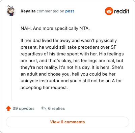Click the "View 6 comments" button
This screenshot has width=135, height=133.
[67, 122]
